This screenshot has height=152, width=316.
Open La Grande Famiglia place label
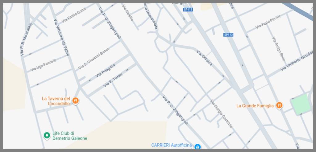(255, 106)
